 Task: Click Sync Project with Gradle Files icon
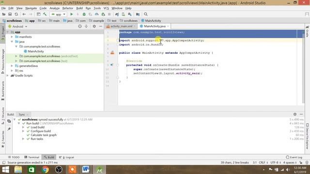(x=117, y=14)
